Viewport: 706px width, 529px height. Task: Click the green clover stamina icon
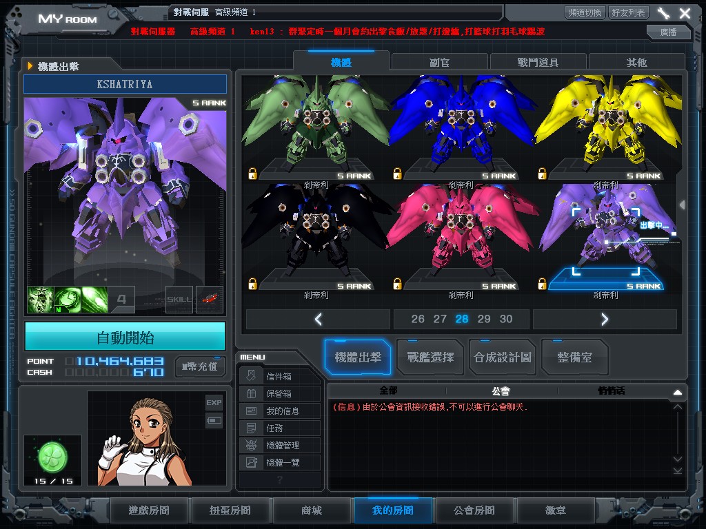(53, 457)
